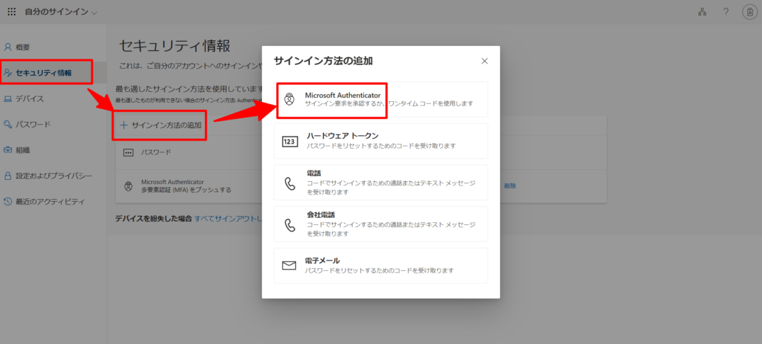Close the サインイン方法の追加 dialog
762x344 pixels.
click(485, 61)
